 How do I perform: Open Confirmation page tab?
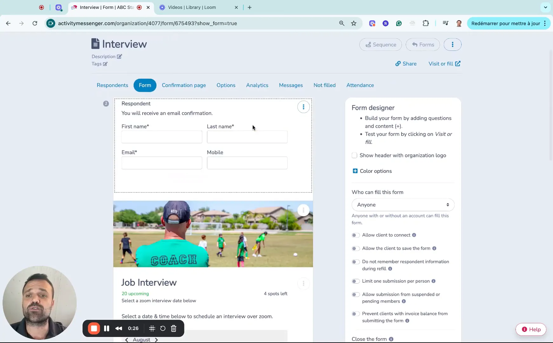184,85
